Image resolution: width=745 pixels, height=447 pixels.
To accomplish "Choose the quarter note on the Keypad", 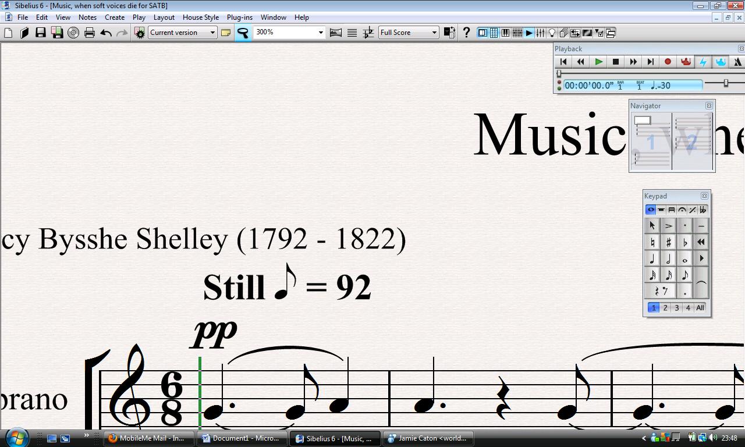I will click(x=652, y=259).
